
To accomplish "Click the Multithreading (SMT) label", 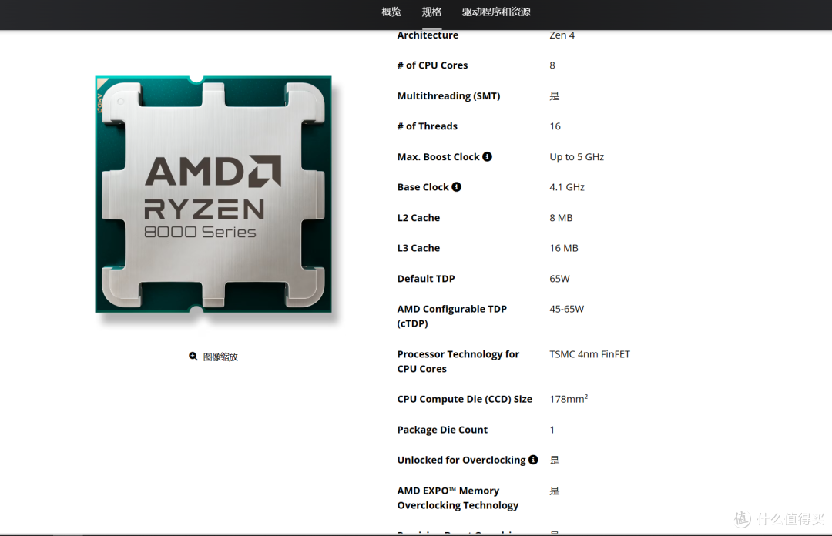I will point(448,96).
